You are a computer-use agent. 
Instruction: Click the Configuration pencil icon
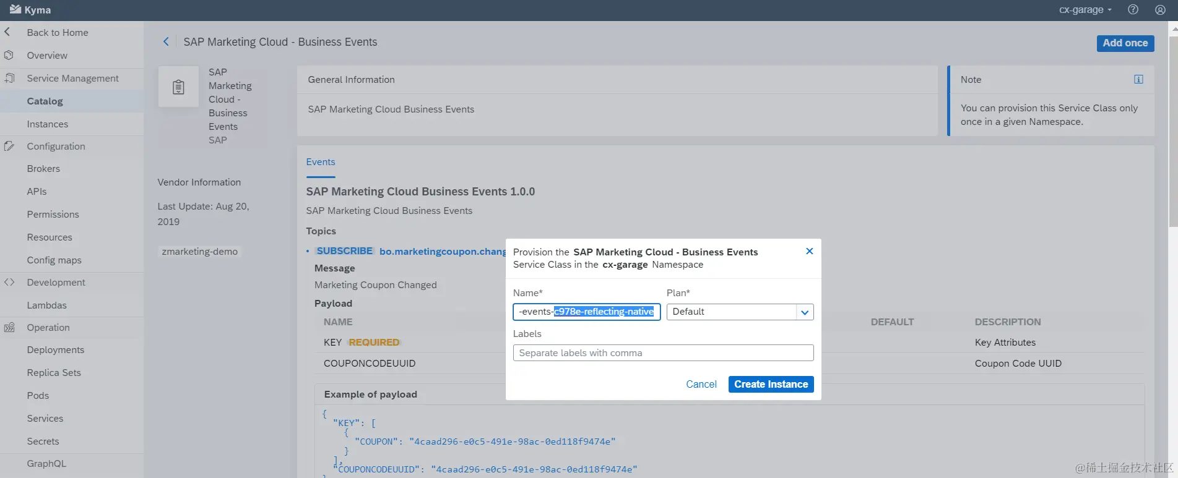(x=9, y=146)
